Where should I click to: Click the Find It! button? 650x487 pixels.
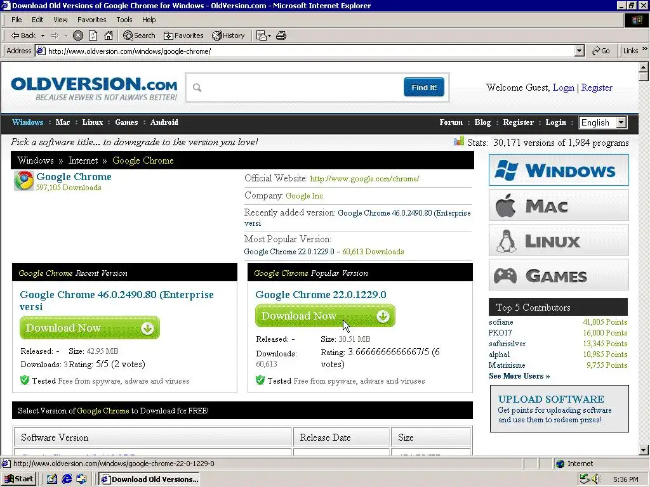coord(424,88)
